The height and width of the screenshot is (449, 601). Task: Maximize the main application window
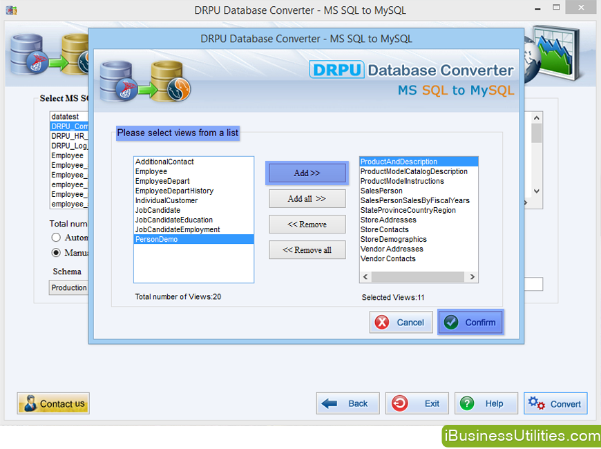tap(556, 8)
